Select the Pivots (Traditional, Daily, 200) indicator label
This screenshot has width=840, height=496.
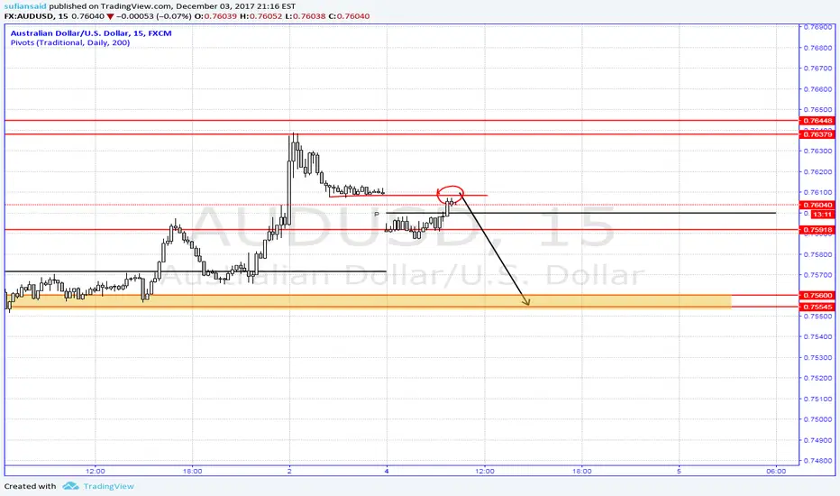point(70,42)
